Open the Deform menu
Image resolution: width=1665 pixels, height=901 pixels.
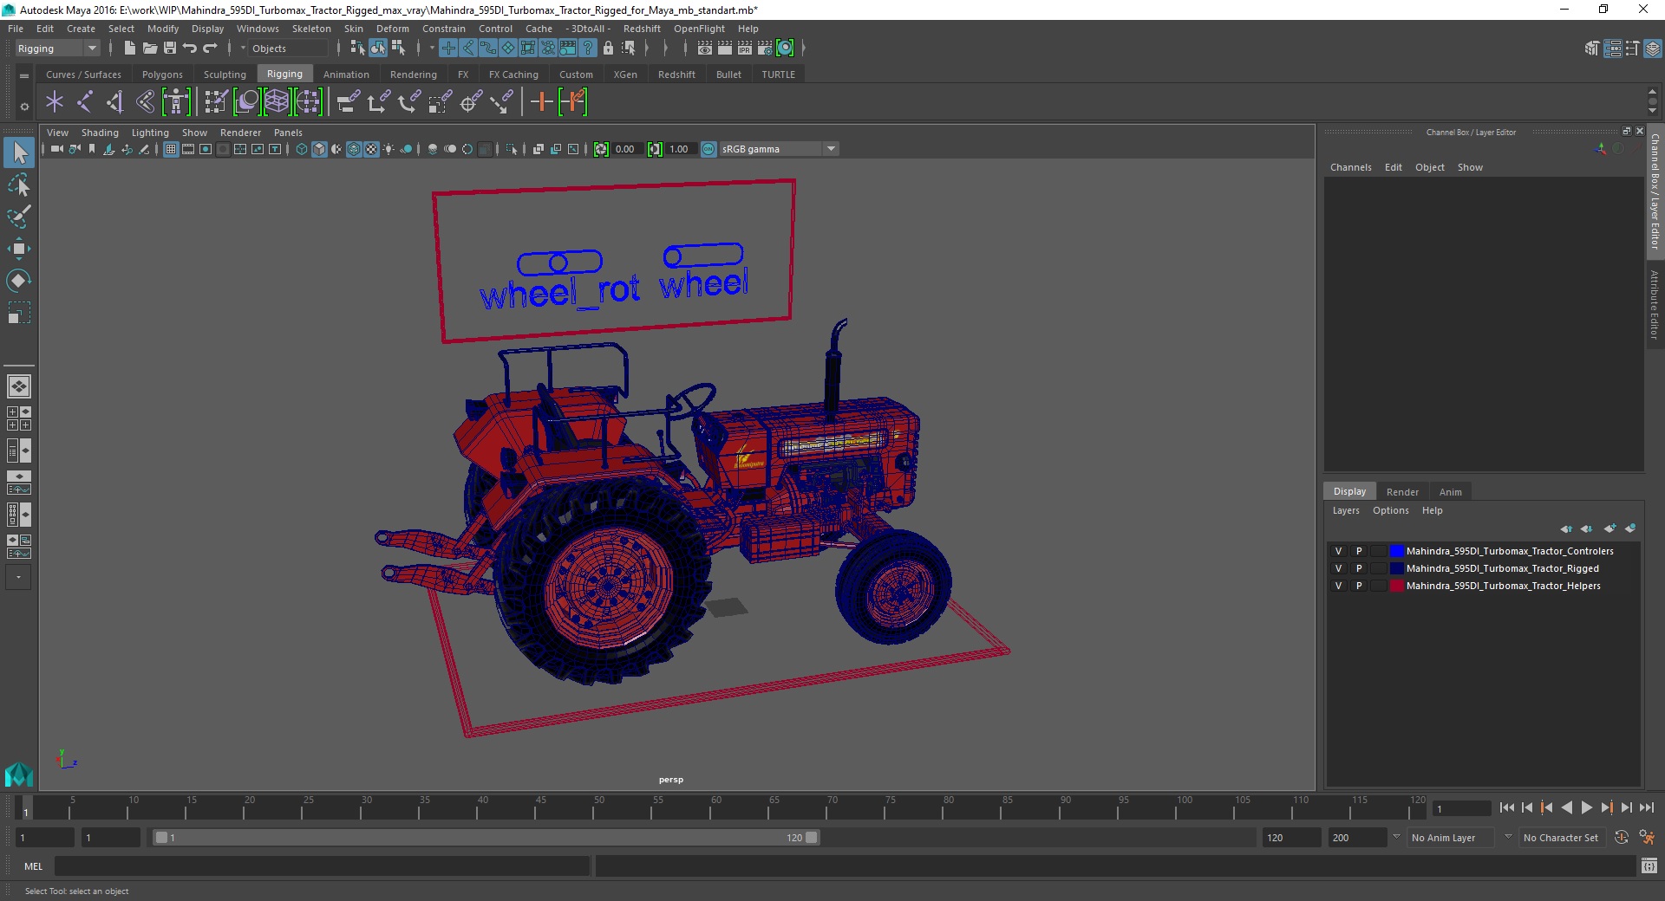click(392, 29)
